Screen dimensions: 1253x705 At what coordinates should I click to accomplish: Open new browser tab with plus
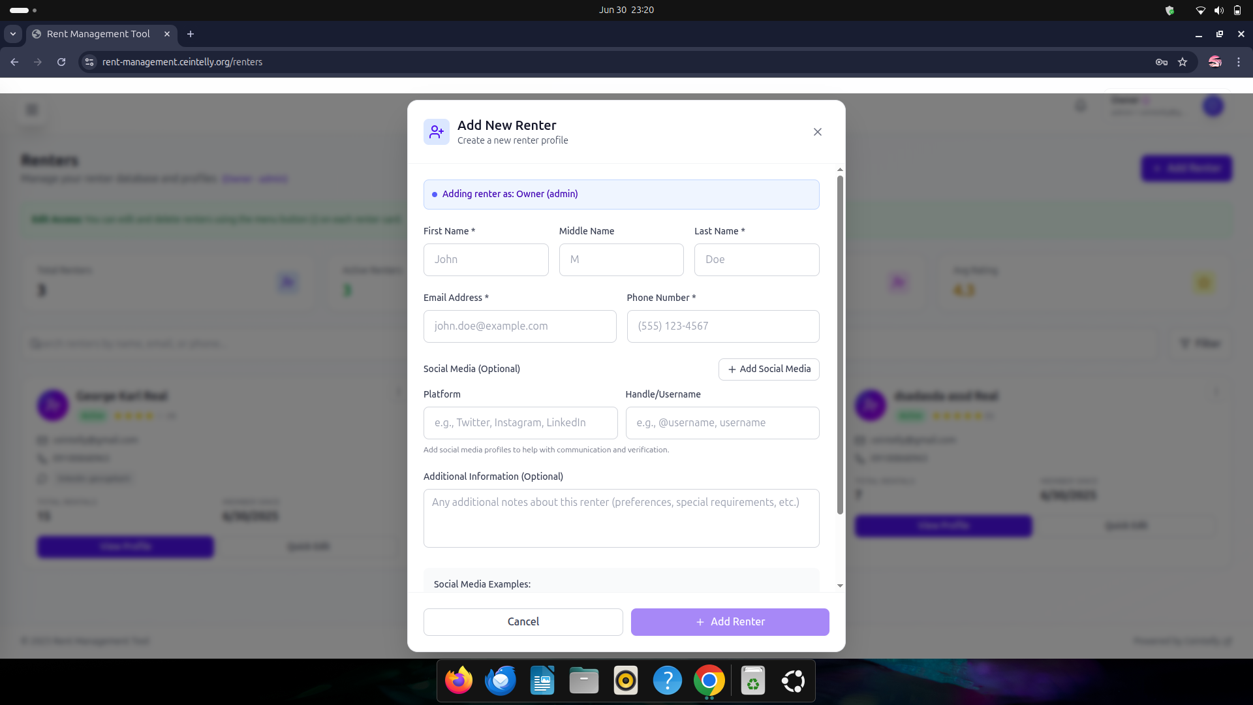point(191,34)
